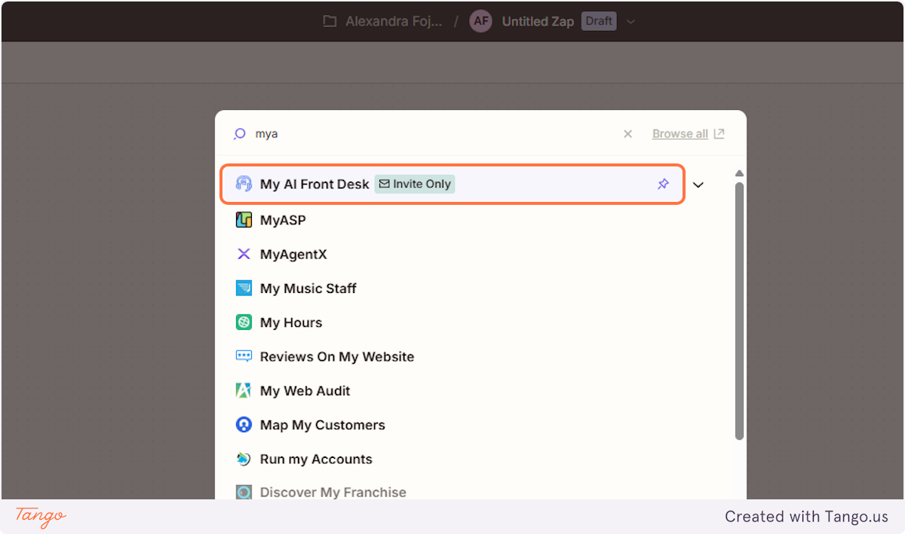This screenshot has height=534, width=905.
Task: Select My AI Front Desk from results
Action: (x=452, y=184)
